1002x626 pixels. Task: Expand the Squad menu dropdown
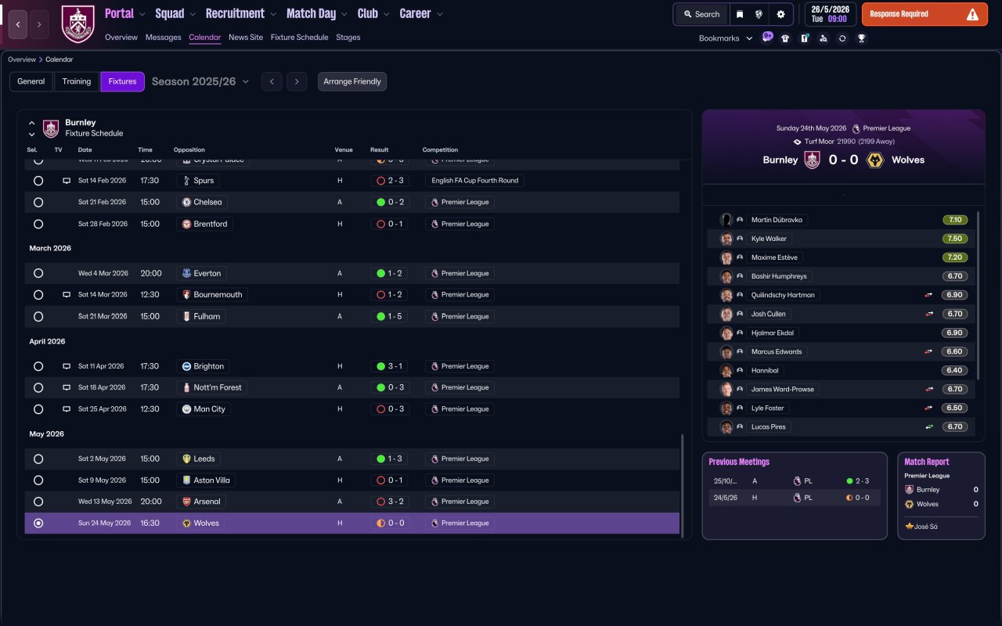point(191,14)
